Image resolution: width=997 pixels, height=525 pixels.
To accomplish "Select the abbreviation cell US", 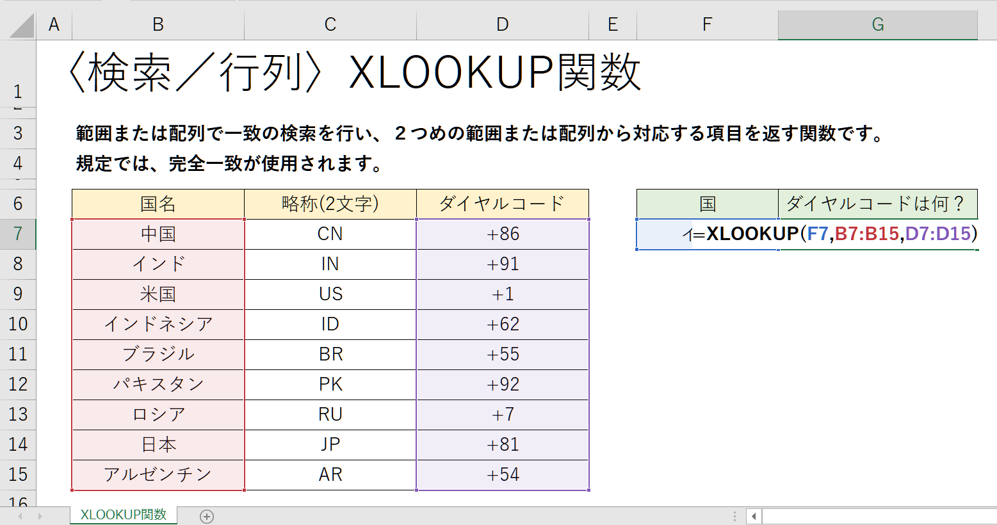I will (x=330, y=294).
